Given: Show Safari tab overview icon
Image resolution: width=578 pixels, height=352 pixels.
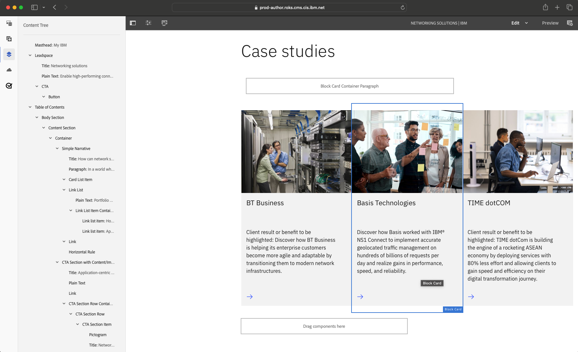Looking at the screenshot, I should pos(570,7).
